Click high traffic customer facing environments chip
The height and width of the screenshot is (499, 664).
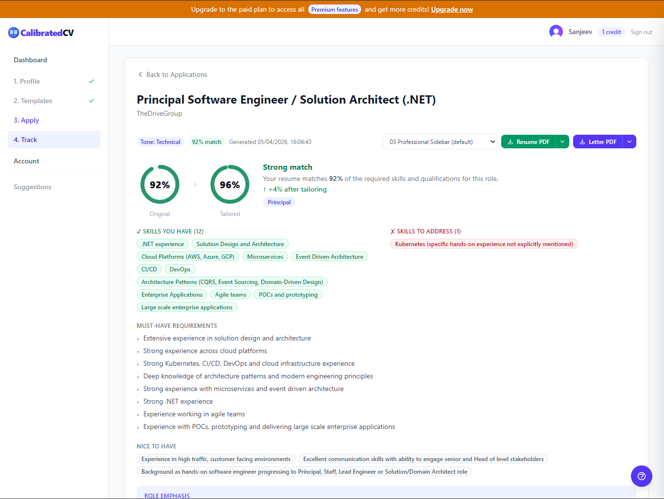216,459
